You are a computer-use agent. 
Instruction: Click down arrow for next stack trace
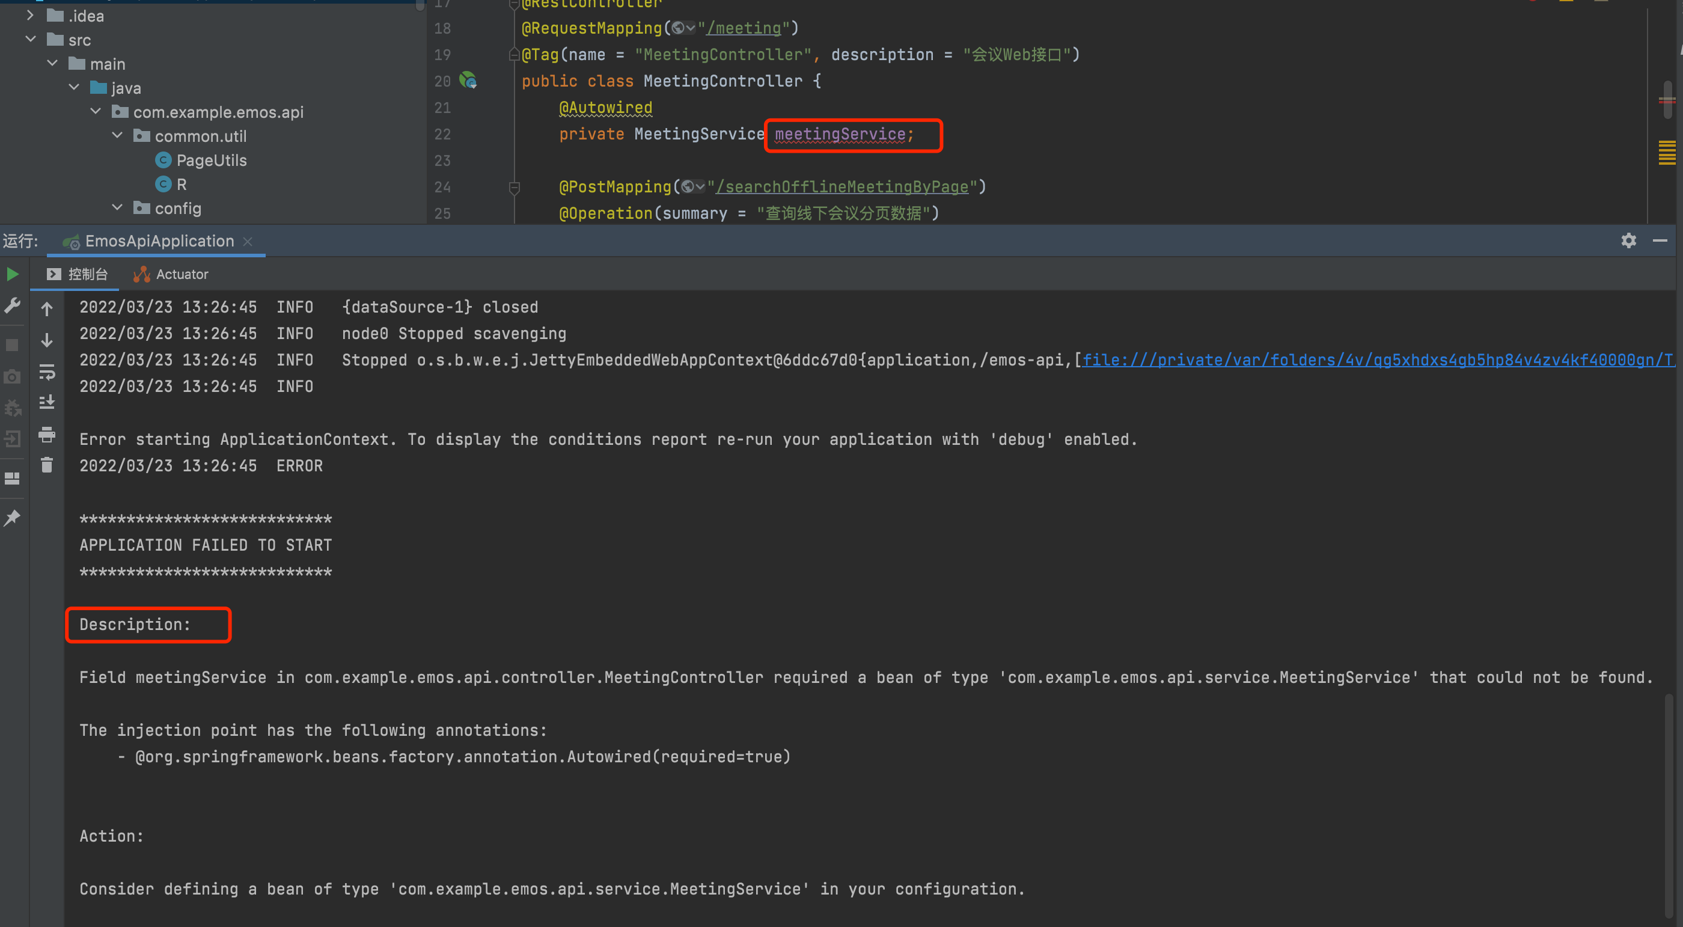pyautogui.click(x=47, y=340)
